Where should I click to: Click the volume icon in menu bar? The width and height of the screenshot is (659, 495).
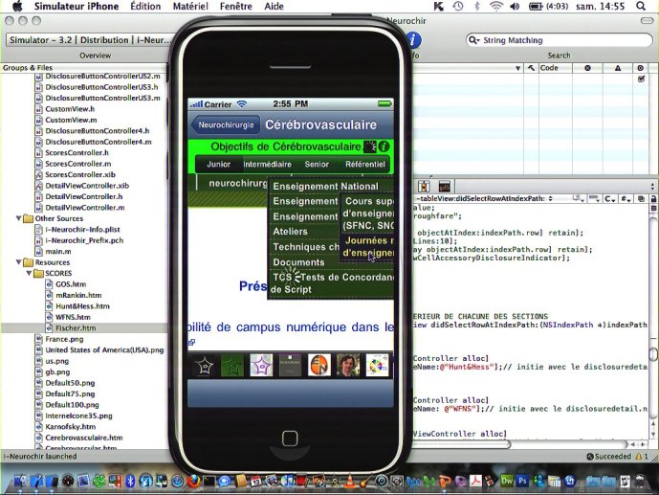515,7
